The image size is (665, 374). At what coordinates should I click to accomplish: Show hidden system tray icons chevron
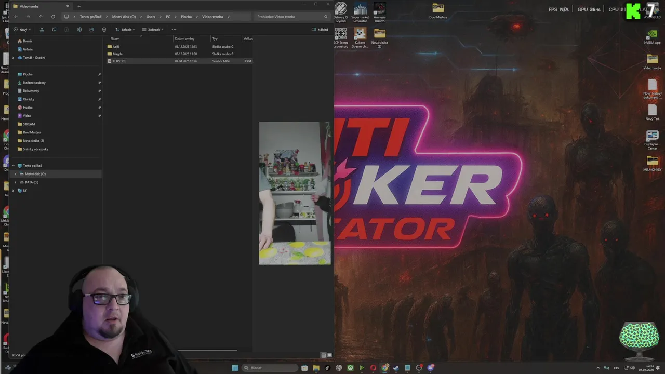pyautogui.click(x=597, y=368)
